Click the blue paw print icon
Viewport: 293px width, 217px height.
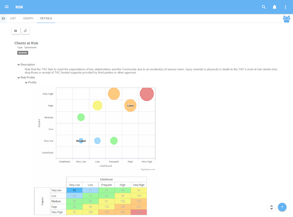[x=286, y=19]
